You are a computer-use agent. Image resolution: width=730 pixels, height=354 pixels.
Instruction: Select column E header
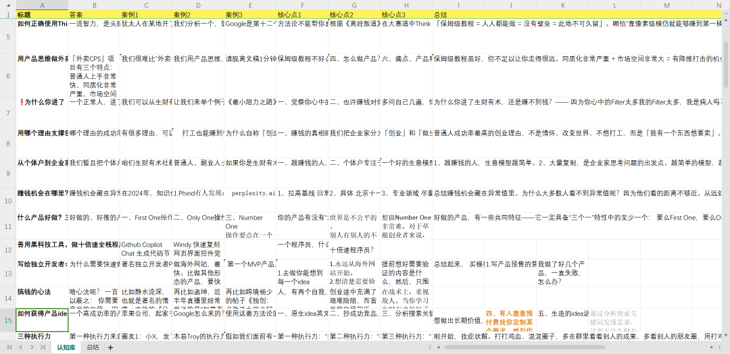pyautogui.click(x=251, y=5)
